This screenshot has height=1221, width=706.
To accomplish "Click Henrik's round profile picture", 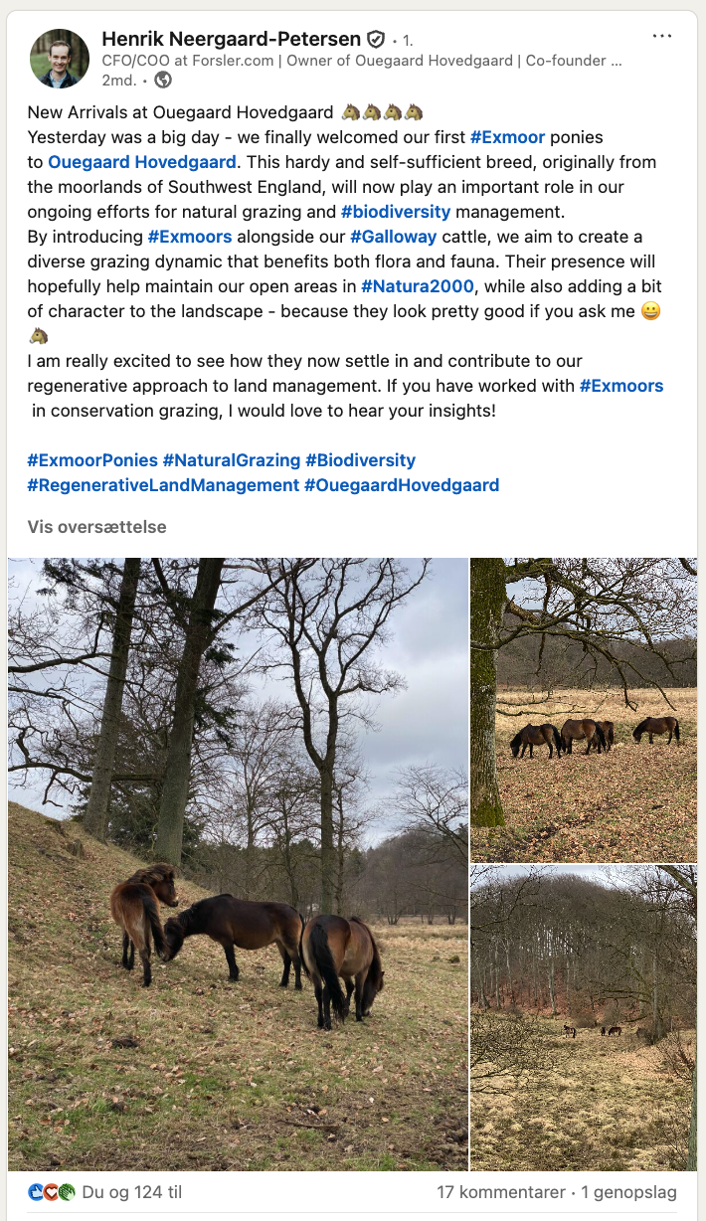I will pos(59,59).
